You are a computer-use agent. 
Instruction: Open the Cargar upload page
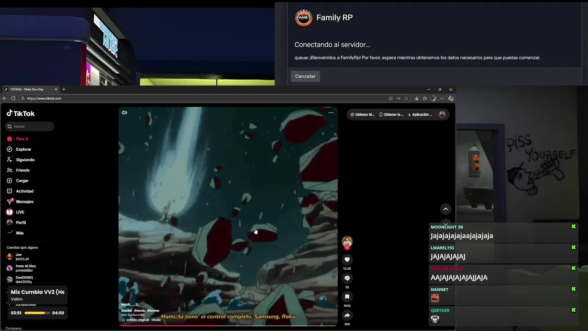[x=17, y=181]
